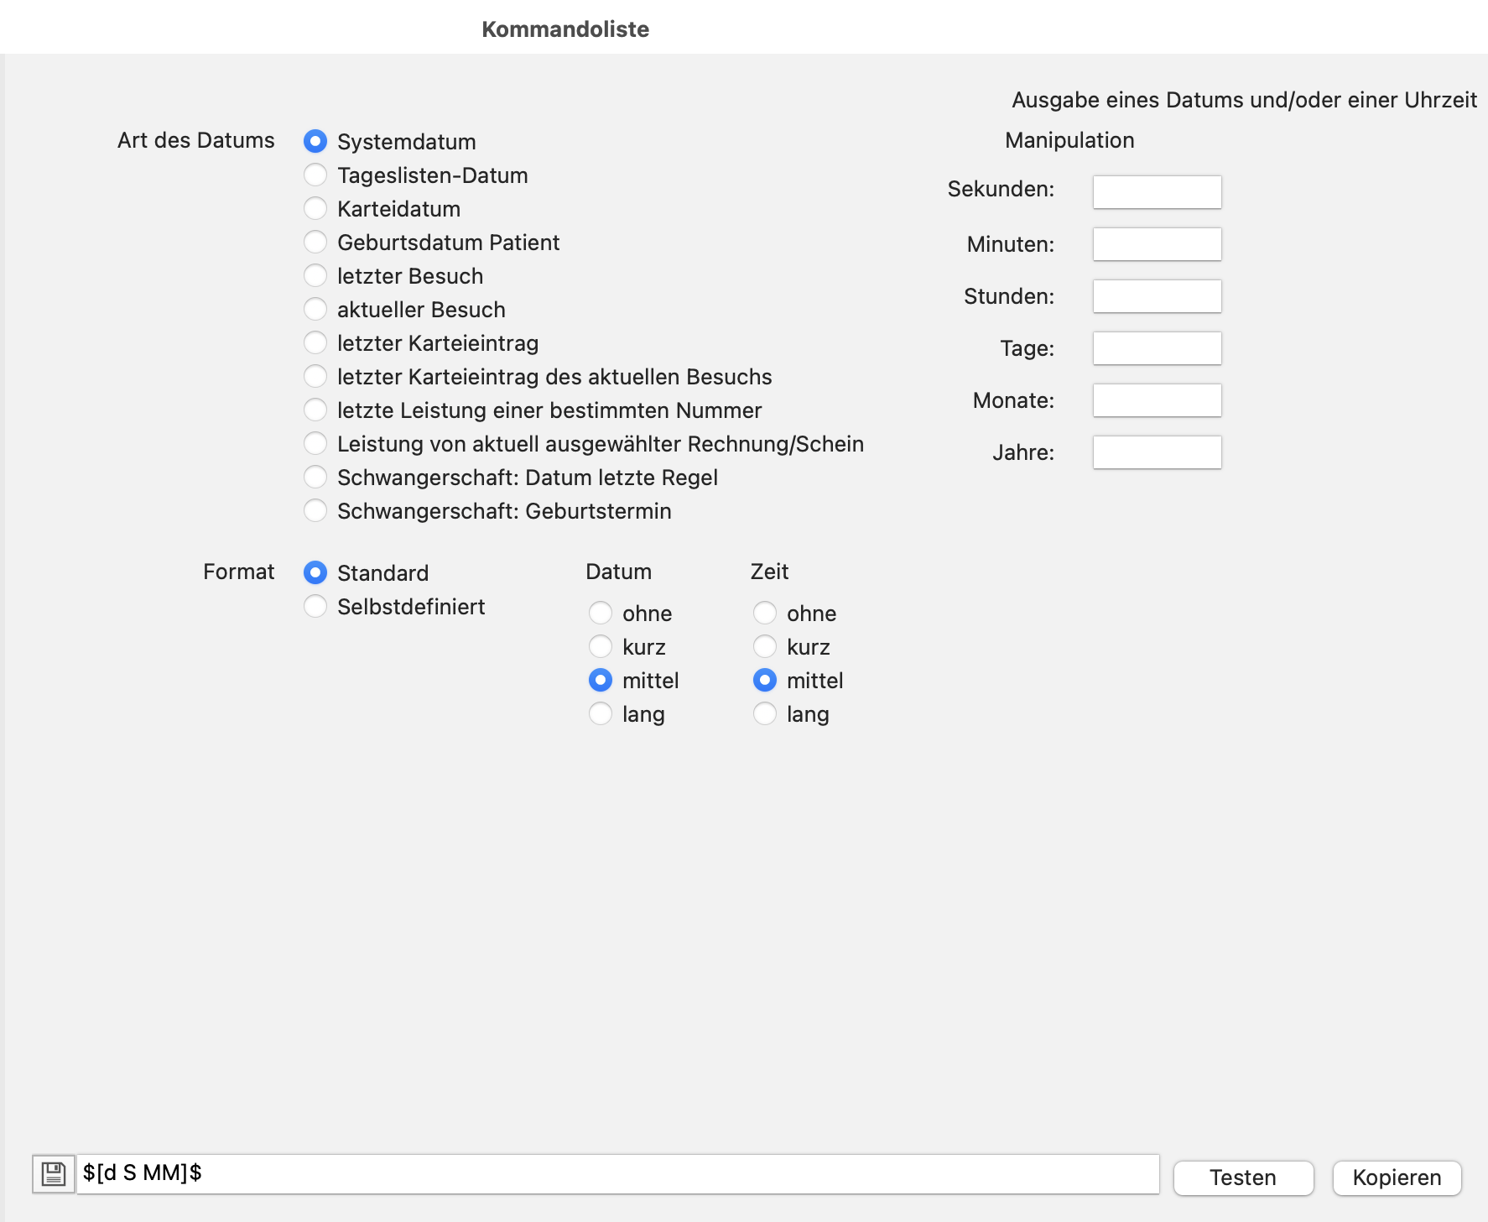Pick the letzter Besuch option
The image size is (1488, 1222).
pos(315,276)
